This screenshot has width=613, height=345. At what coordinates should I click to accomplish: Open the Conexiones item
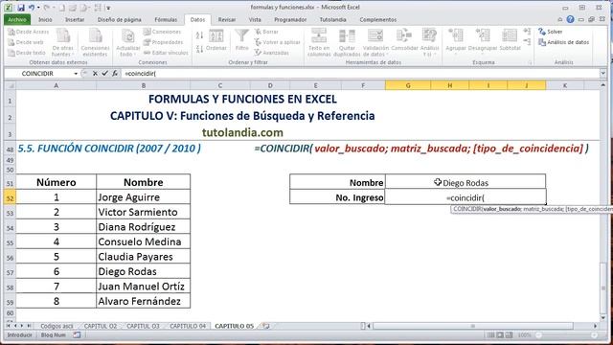162,32
